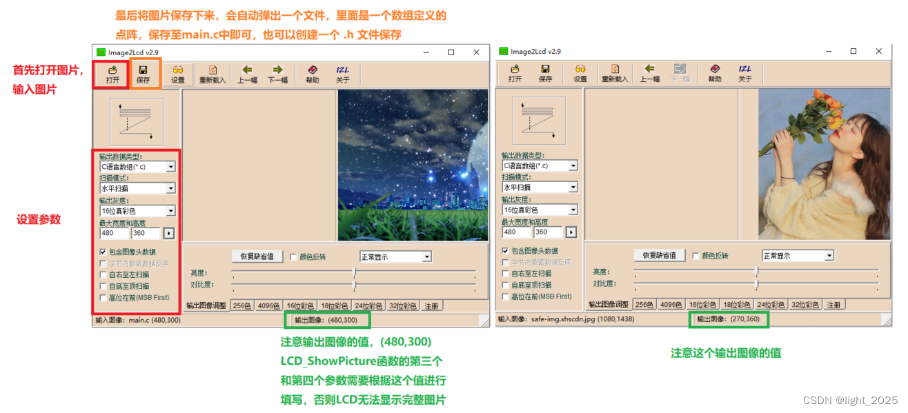The width and height of the screenshot is (908, 413).
Task: Open 注册 tab in left window
Action: 431,305
